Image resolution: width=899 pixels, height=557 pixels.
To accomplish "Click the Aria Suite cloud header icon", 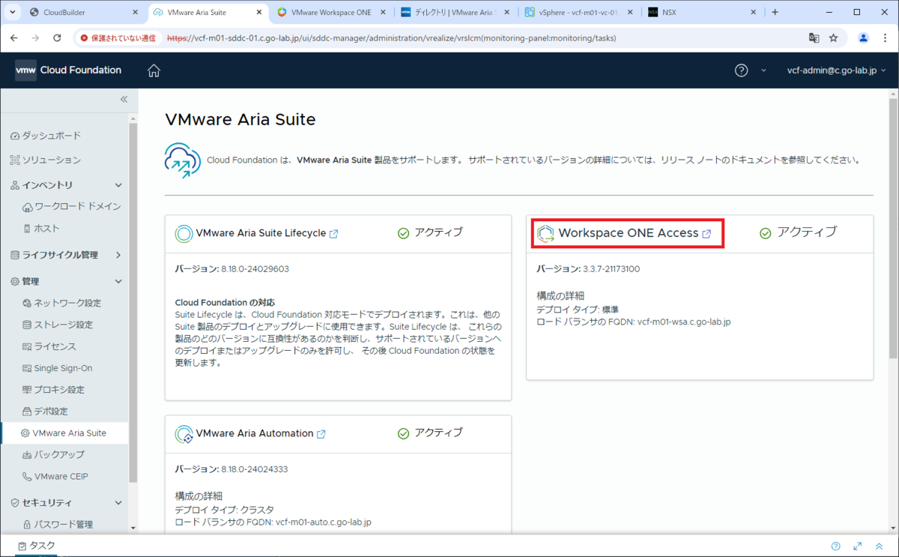I will click(x=183, y=160).
